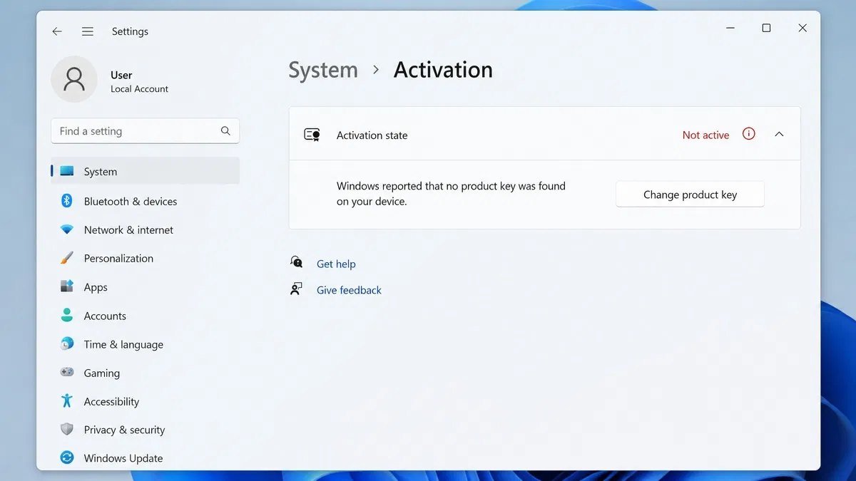Open System settings category
856x481 pixels.
pyautogui.click(x=145, y=171)
